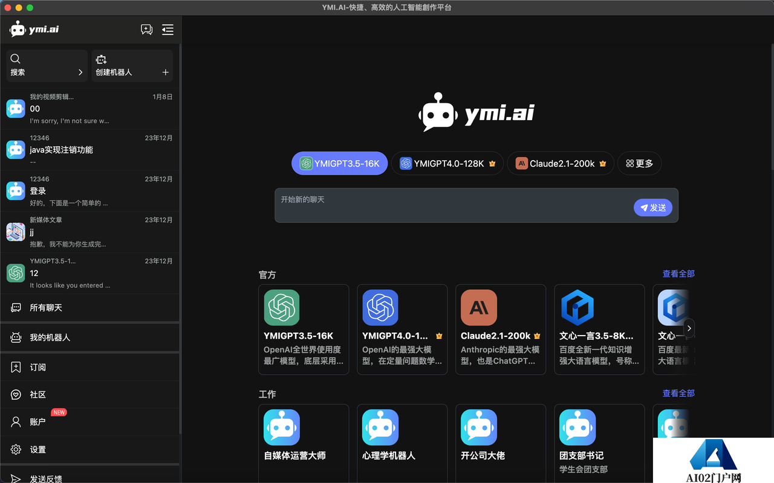774x483 pixels.
Task: Open the chat titled 00
Action: point(90,109)
